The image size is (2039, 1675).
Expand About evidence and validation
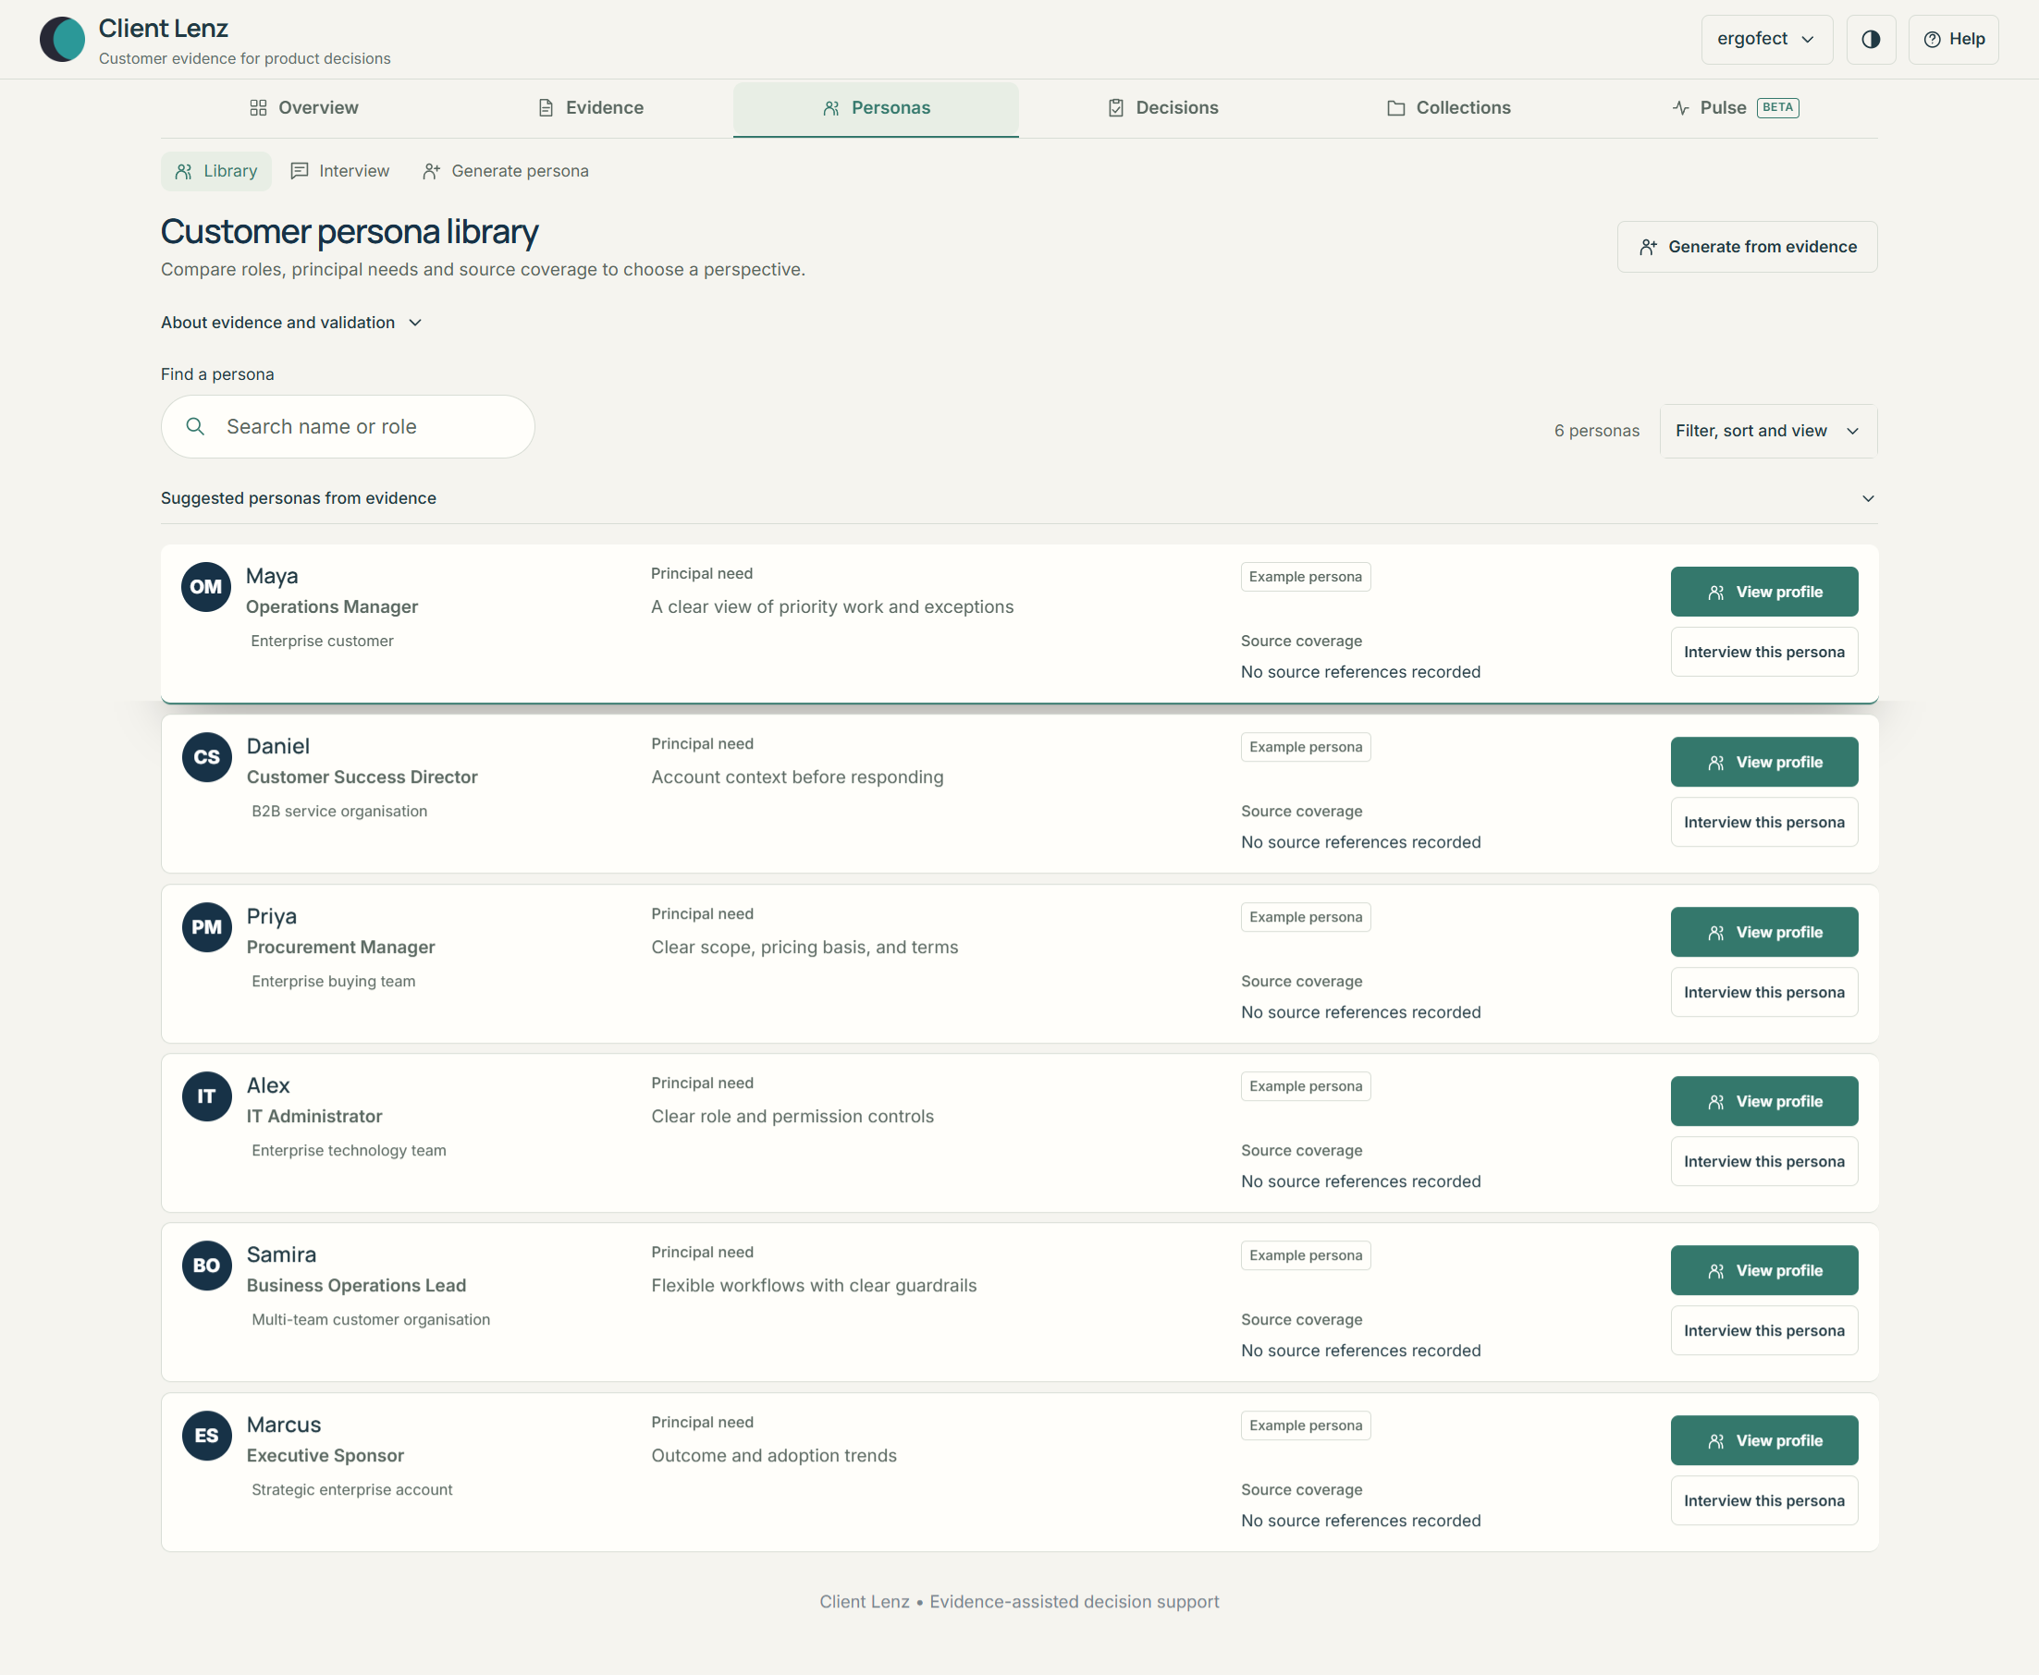pyautogui.click(x=291, y=323)
